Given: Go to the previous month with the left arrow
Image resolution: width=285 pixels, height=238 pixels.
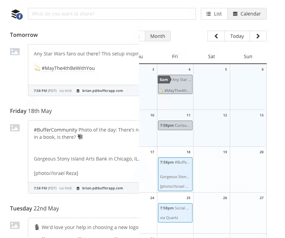Looking at the screenshot, I should tap(216, 36).
